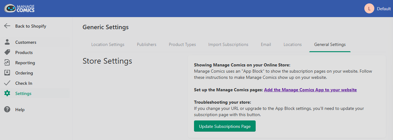
Task: Click the green Settings gear icon
Action: point(7,93)
